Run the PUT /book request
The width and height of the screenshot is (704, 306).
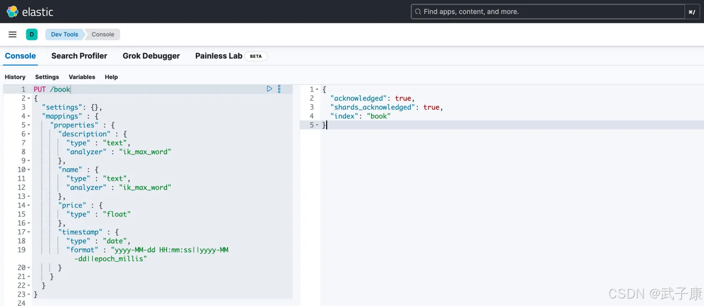[x=269, y=89]
